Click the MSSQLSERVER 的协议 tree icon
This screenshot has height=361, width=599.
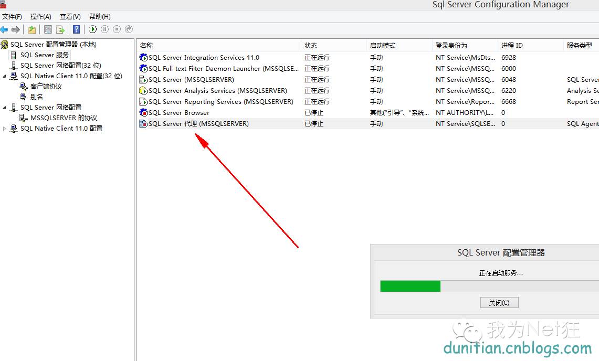click(24, 118)
